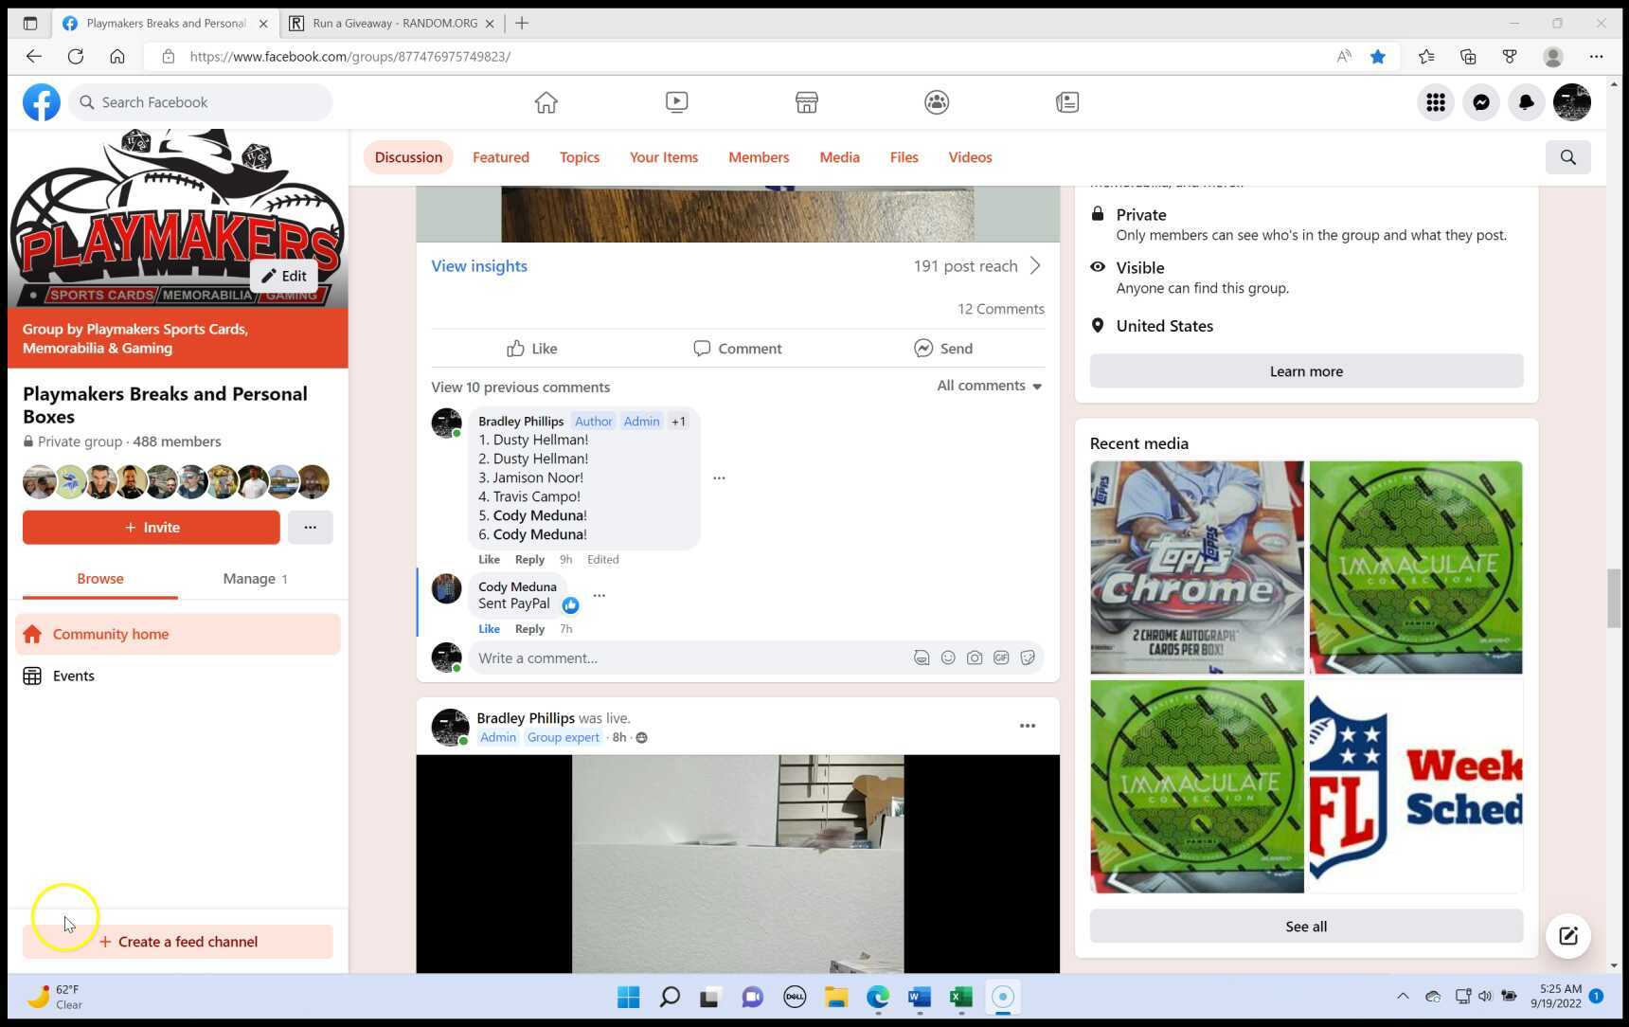Viewport: 1629px width, 1027px height.
Task: Open the more options beside Invite
Action: (x=310, y=528)
